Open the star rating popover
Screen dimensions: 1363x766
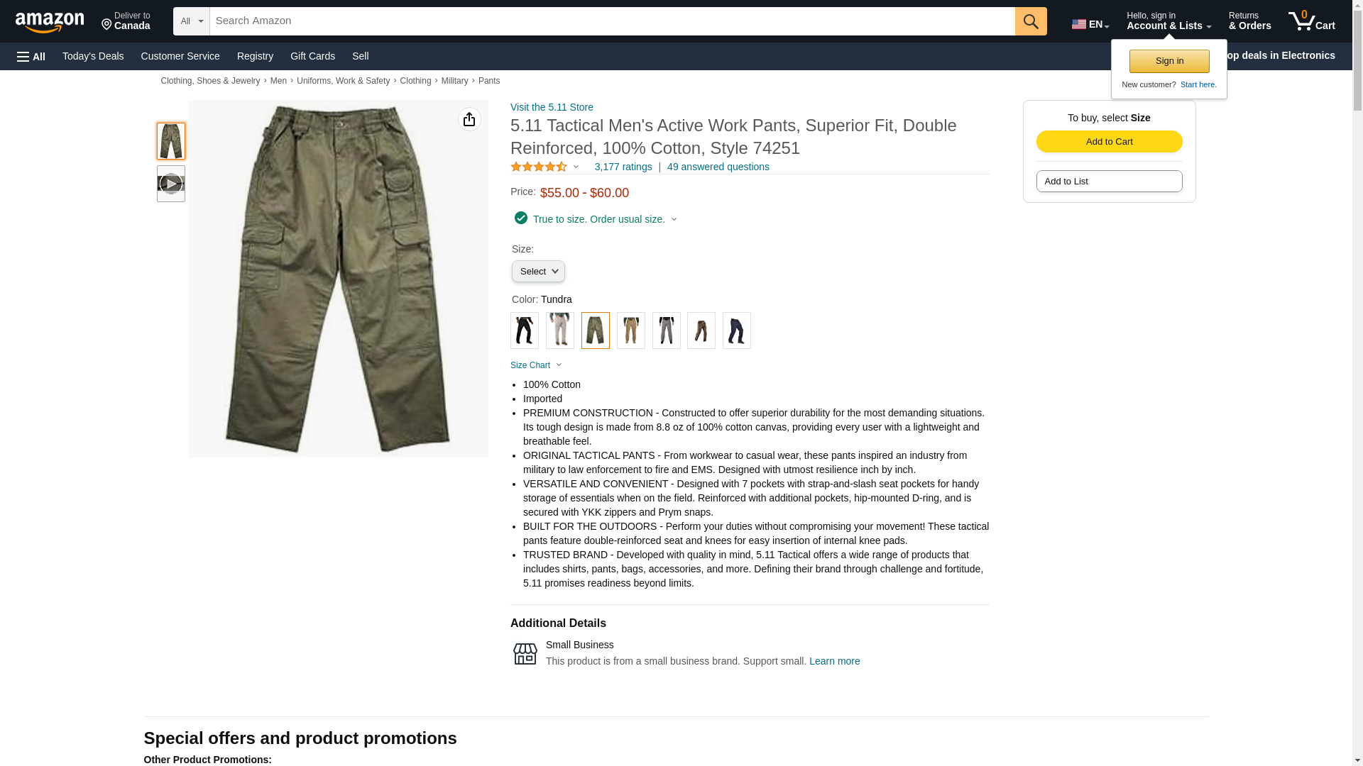[544, 167]
